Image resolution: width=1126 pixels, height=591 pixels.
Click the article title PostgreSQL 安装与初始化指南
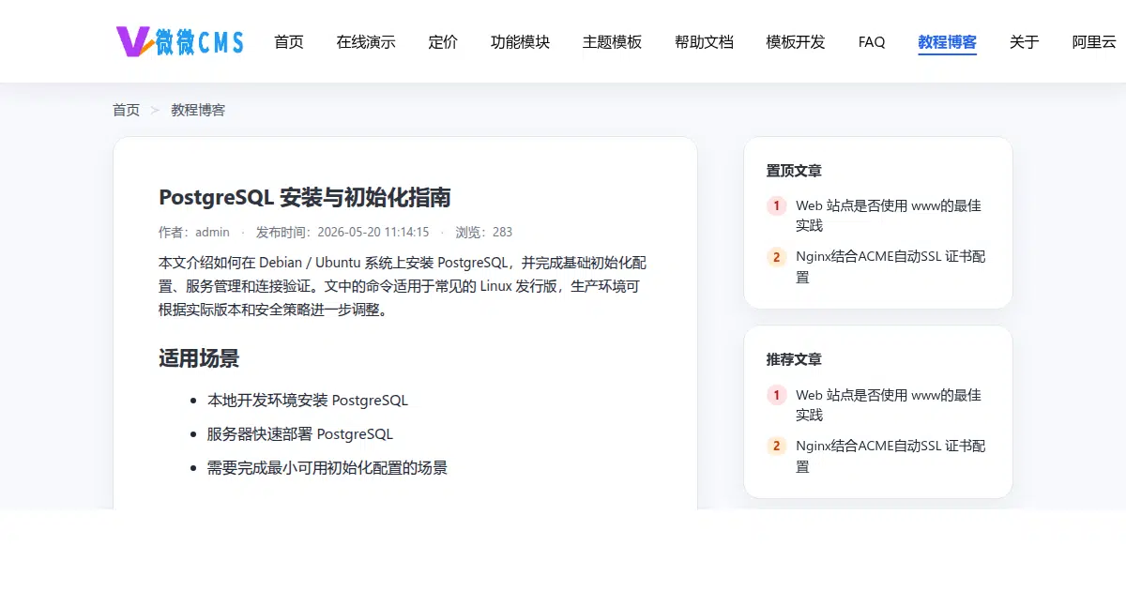point(305,197)
